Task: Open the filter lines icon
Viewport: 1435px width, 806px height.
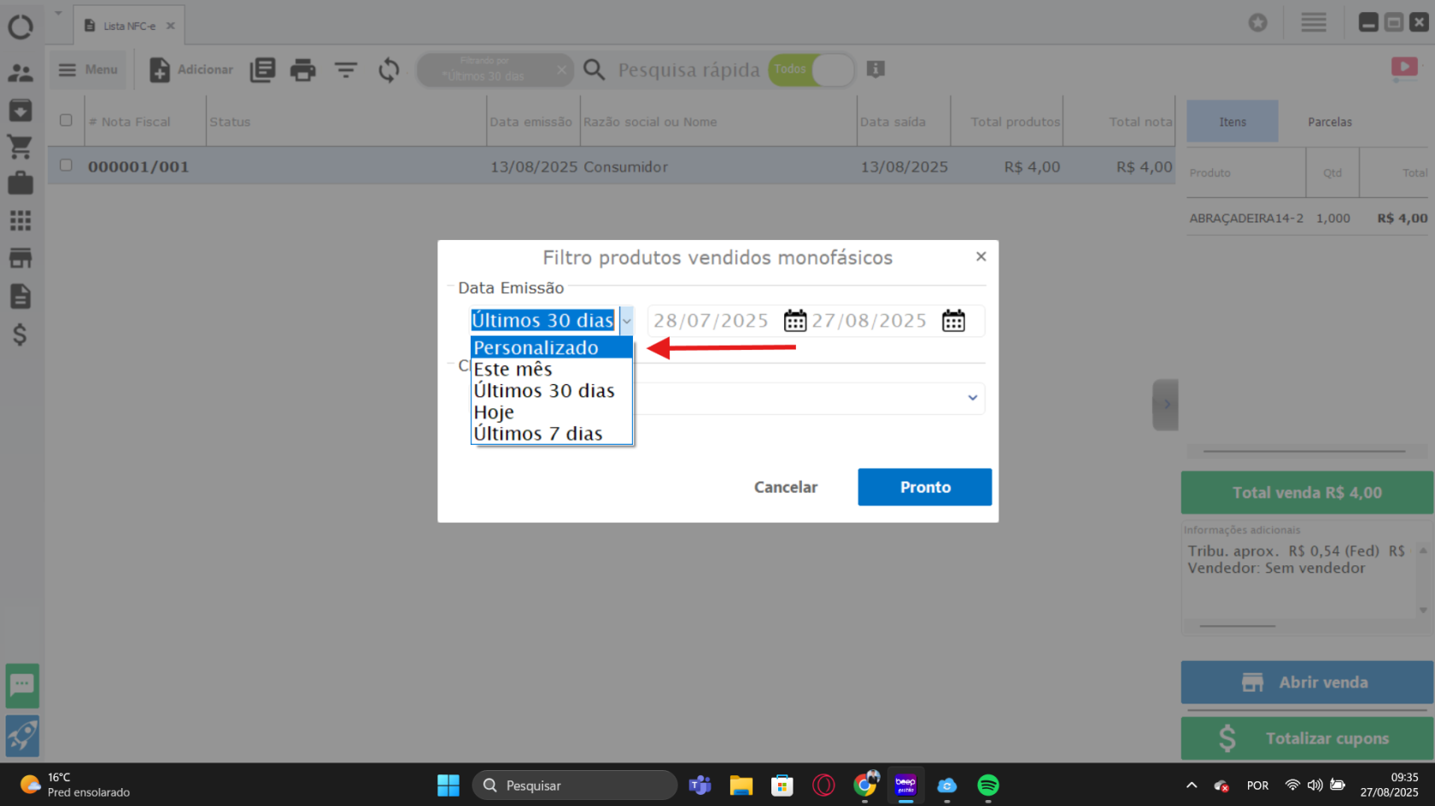Action: click(x=346, y=70)
